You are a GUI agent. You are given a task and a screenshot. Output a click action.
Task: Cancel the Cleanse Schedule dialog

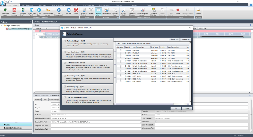(187, 108)
